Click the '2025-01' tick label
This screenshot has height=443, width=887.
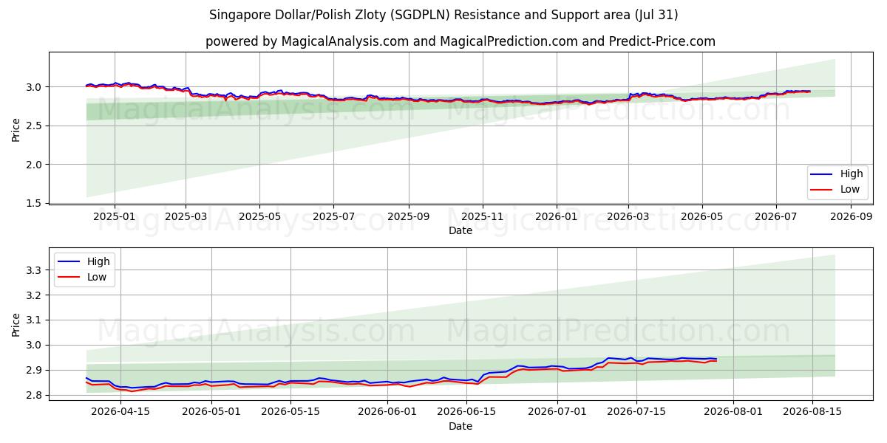pyautogui.click(x=115, y=216)
